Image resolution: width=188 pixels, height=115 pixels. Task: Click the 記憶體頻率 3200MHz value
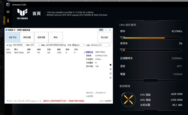tap(177, 58)
